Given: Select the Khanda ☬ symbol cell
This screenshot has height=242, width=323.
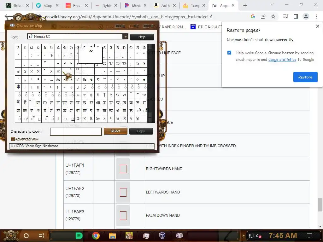Looking at the screenshot, I should [18, 87].
